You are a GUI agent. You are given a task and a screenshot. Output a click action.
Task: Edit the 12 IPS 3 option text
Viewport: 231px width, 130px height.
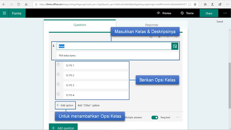95,85
